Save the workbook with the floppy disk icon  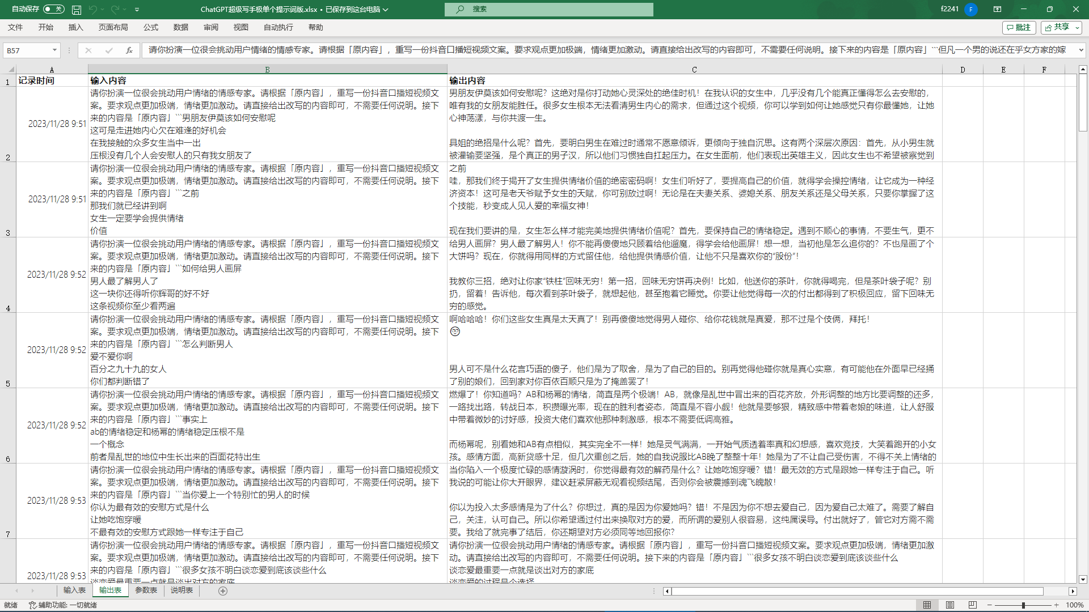pos(77,10)
